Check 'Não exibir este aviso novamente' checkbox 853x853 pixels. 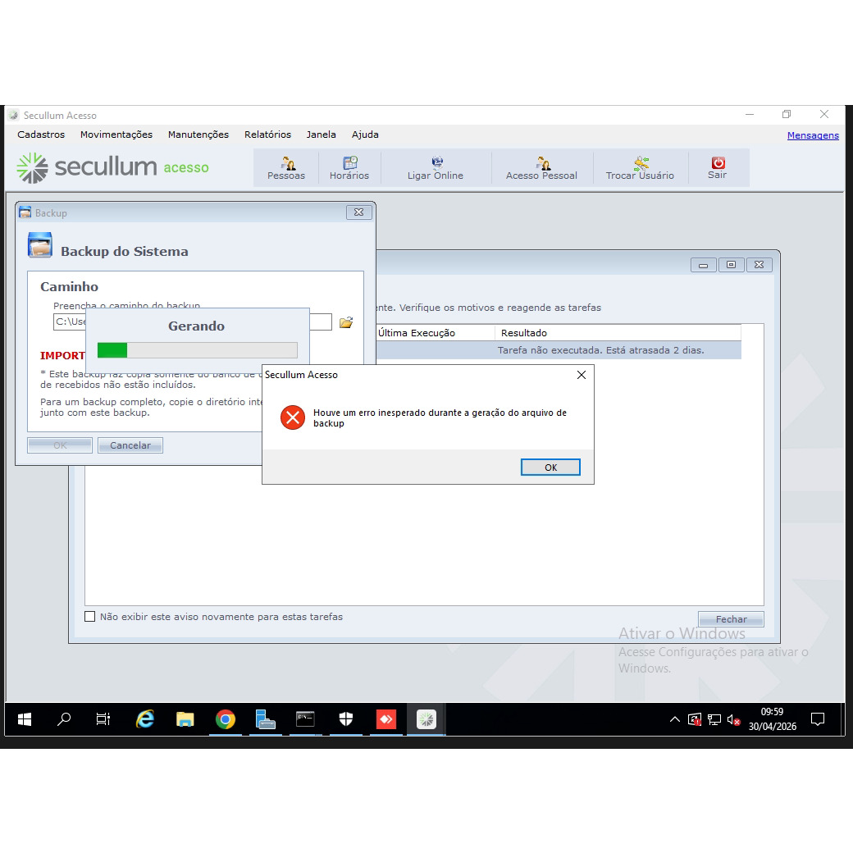tap(89, 616)
